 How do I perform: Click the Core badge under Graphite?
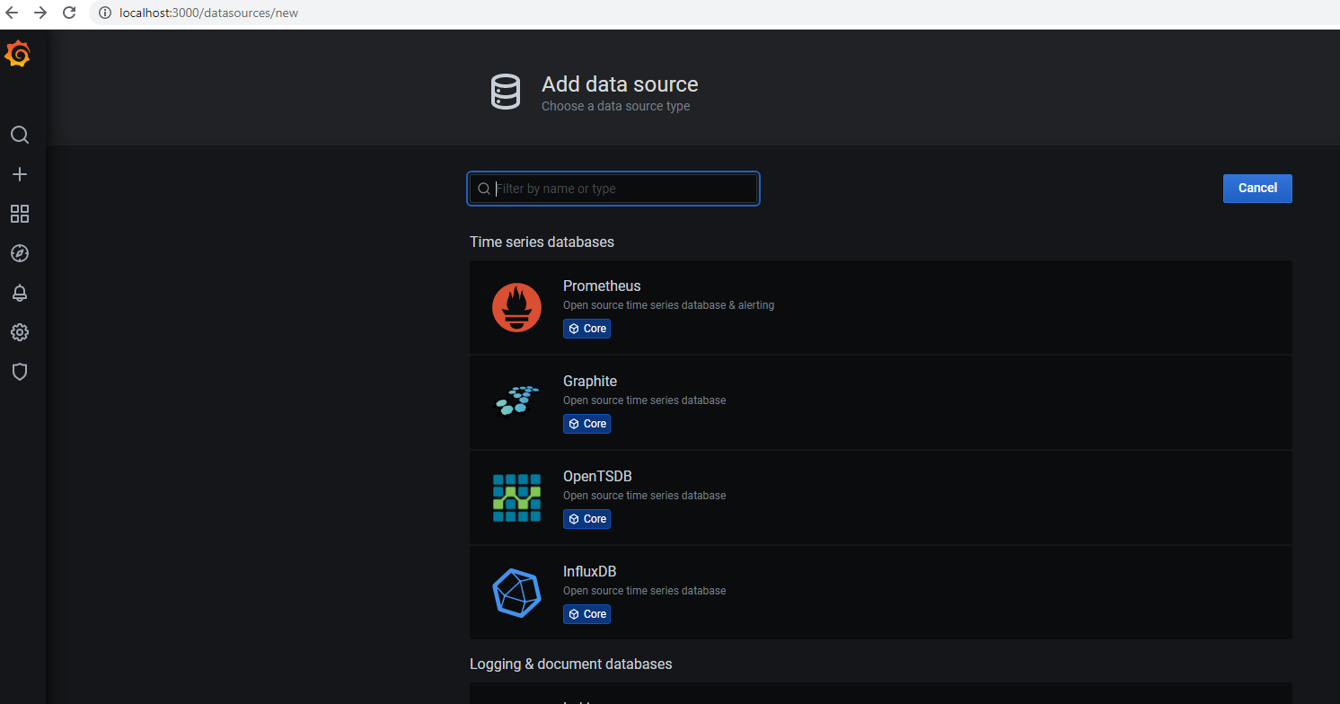click(x=586, y=424)
